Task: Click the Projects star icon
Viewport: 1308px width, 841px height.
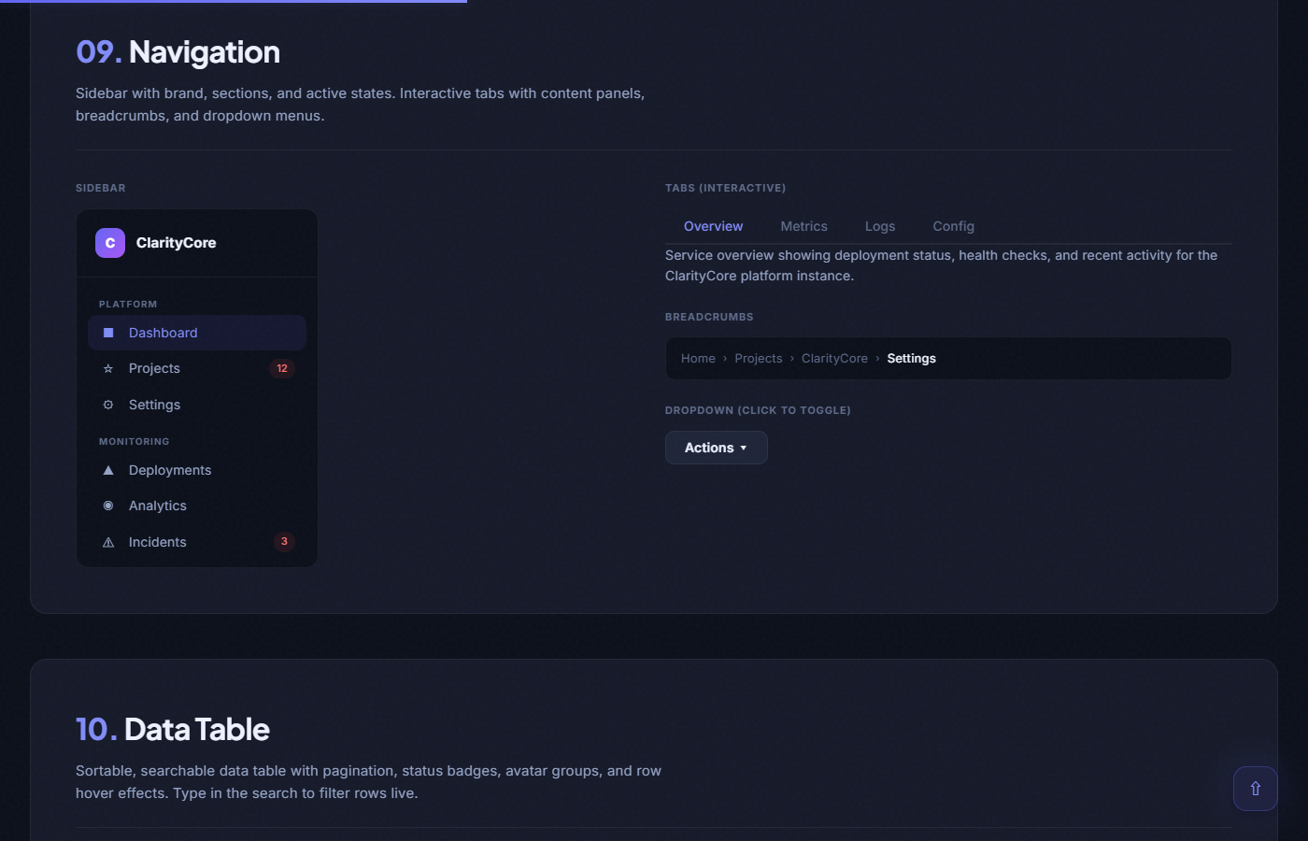Action: (108, 369)
